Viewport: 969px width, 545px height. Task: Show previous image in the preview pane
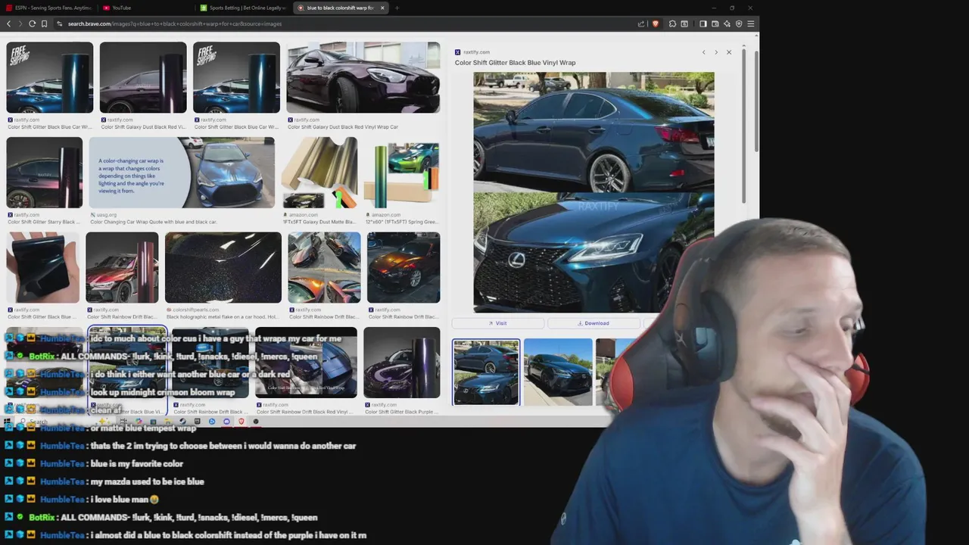tap(703, 52)
